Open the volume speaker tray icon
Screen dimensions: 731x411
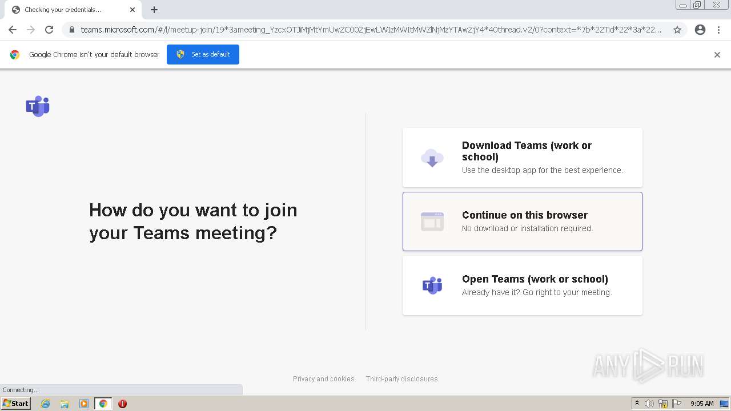tap(649, 404)
